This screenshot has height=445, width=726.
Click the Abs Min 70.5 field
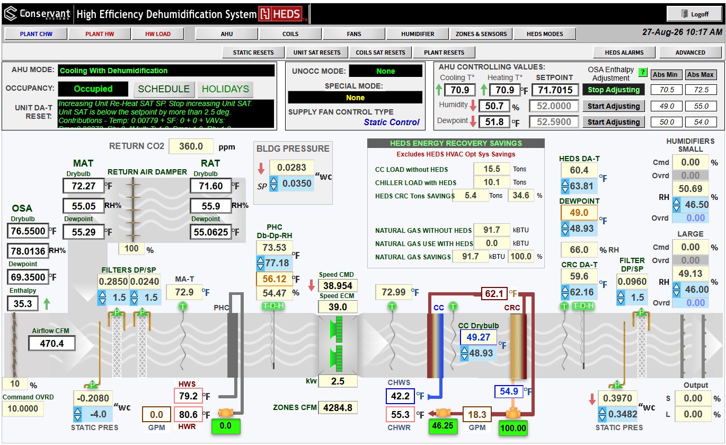(x=667, y=90)
